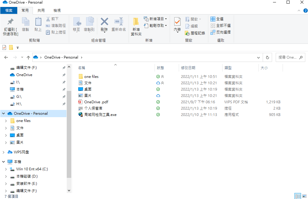Expand the WPS网盘 tree node

4,152
